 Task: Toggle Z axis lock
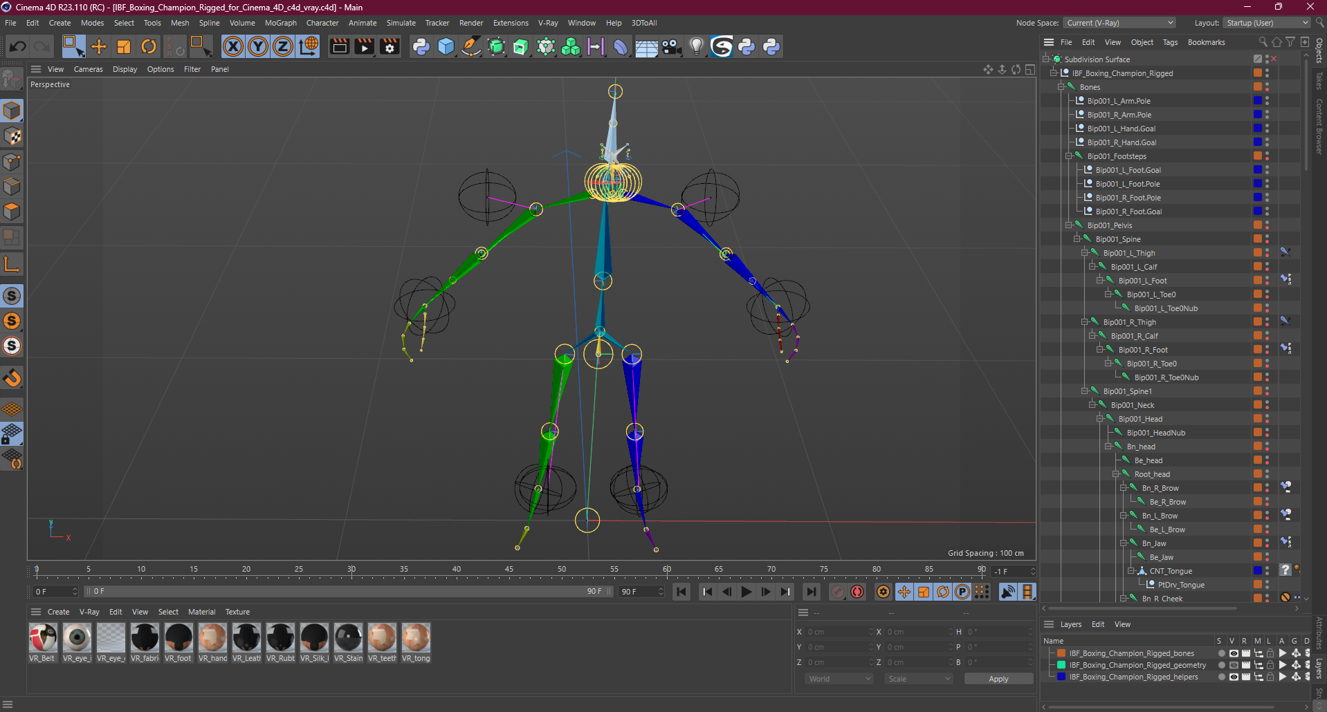(x=283, y=47)
